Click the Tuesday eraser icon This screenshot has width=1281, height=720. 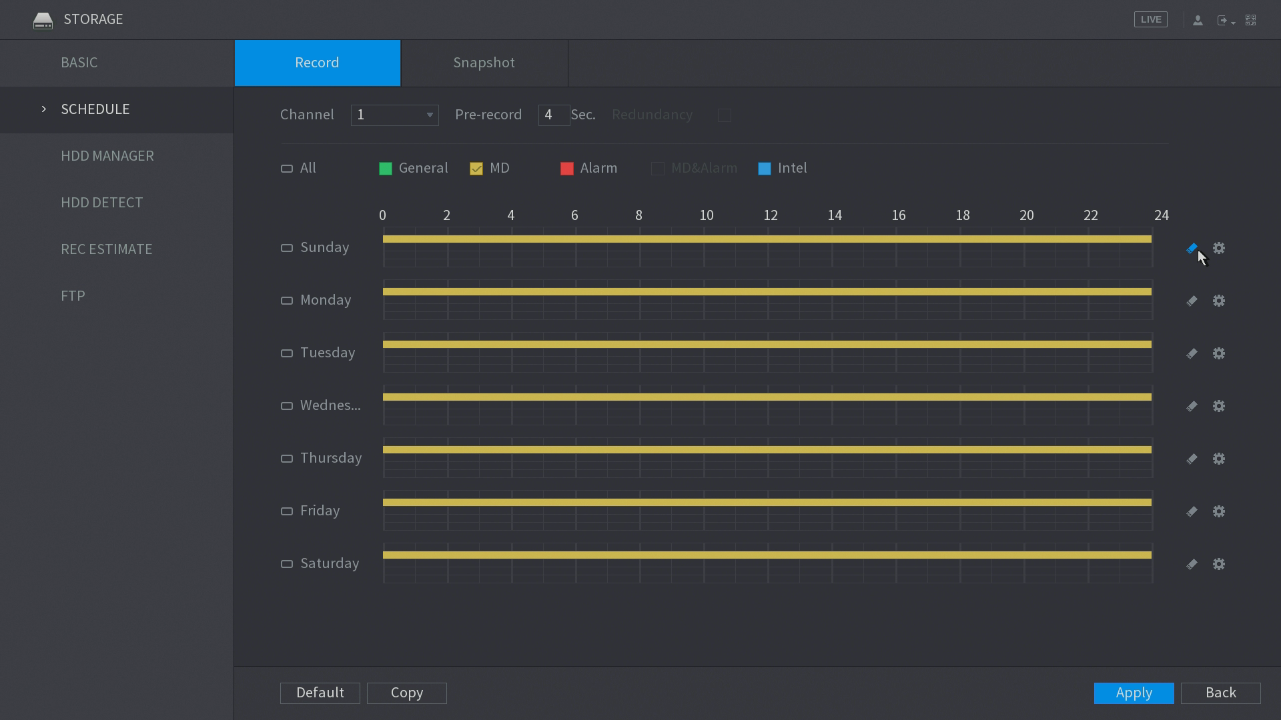[x=1192, y=353]
